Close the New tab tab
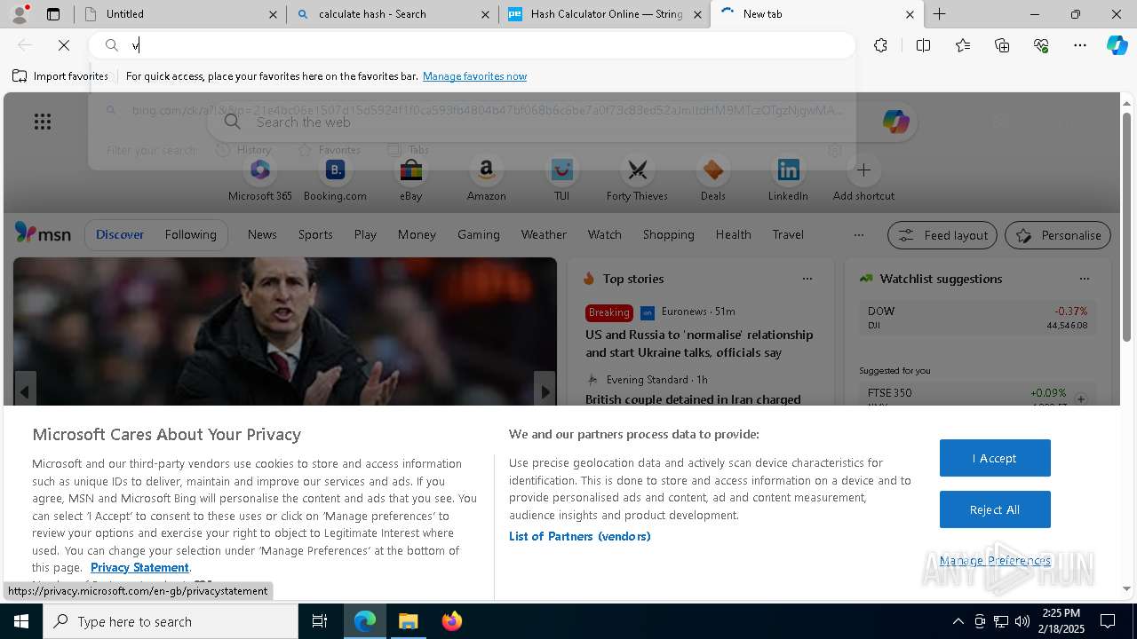 (x=910, y=14)
